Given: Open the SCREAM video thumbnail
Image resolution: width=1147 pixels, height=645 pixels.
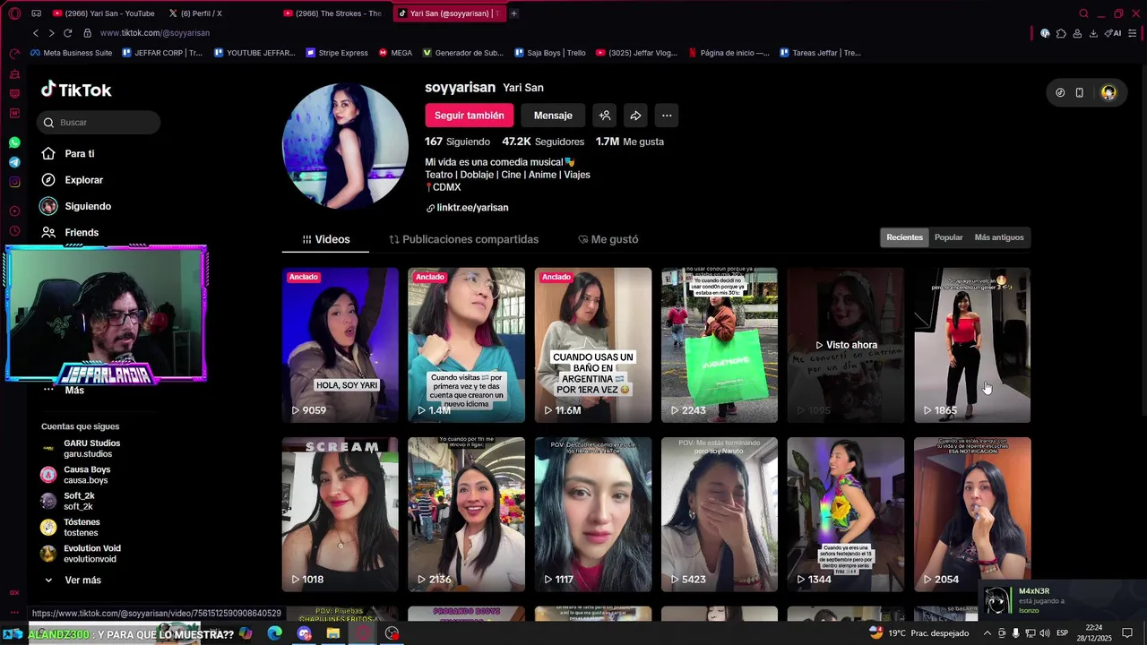Looking at the screenshot, I should click(341, 514).
